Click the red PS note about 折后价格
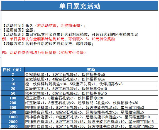Screen dimensions: 159x130 44,52
